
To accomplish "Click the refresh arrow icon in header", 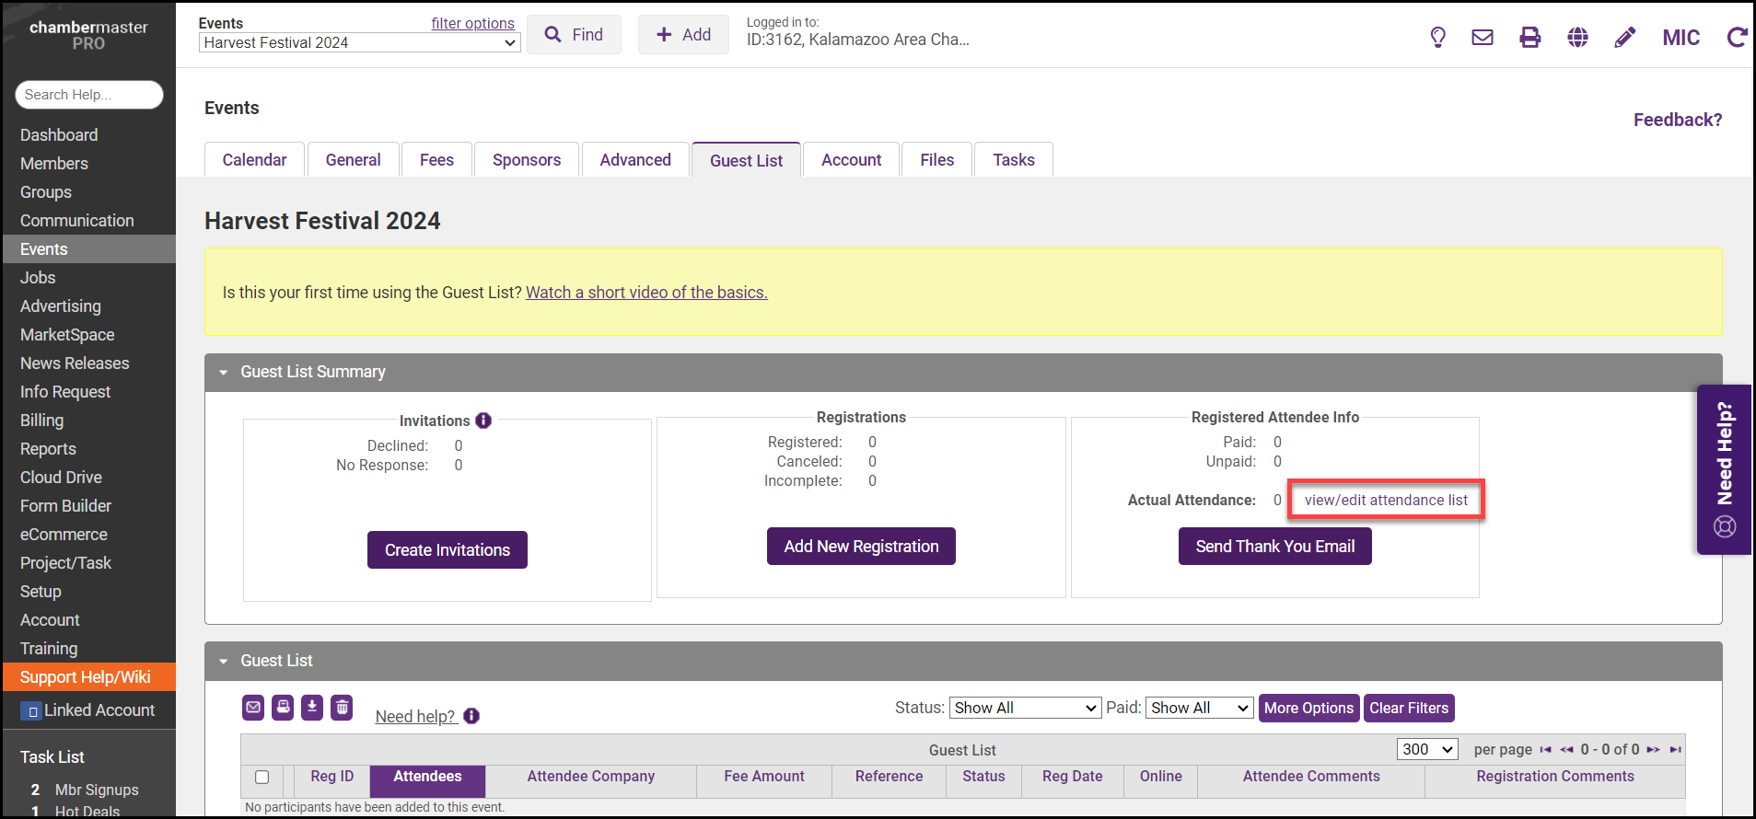I will click(1737, 38).
